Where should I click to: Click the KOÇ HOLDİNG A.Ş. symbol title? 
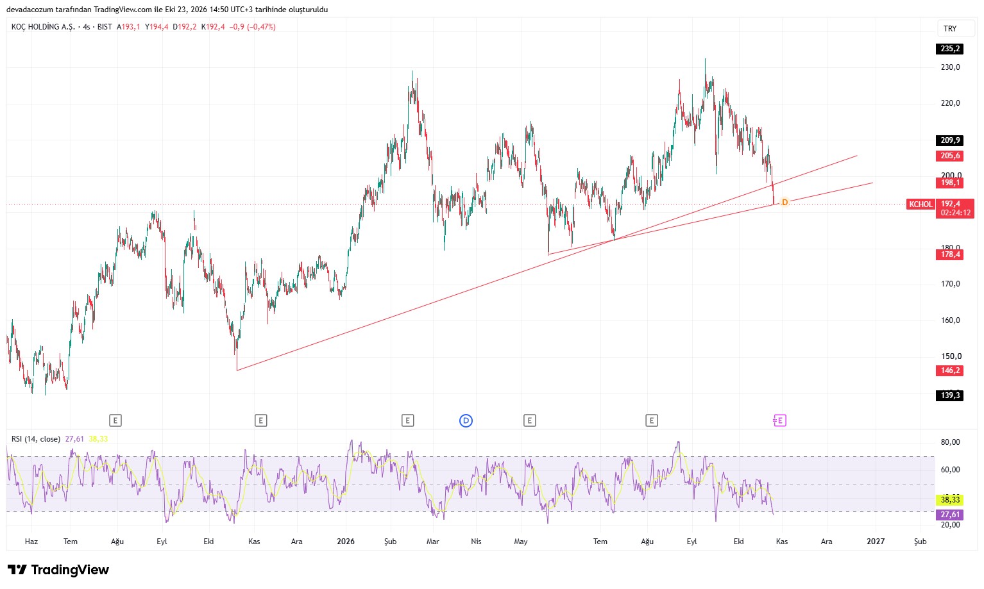tap(43, 27)
